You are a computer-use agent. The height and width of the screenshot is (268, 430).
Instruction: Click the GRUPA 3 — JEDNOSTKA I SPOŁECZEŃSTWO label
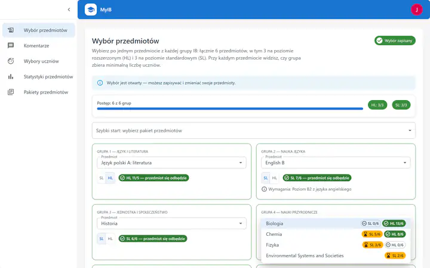(132, 212)
